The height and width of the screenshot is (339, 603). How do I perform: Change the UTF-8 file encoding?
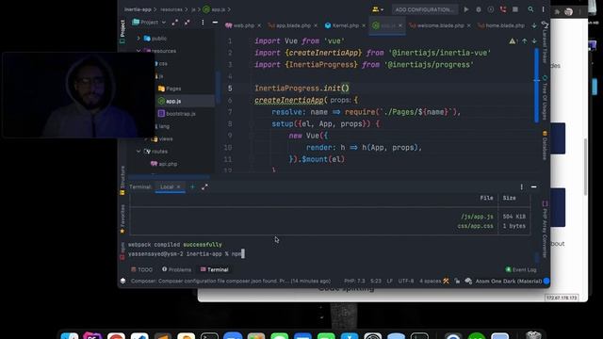pyautogui.click(x=406, y=281)
